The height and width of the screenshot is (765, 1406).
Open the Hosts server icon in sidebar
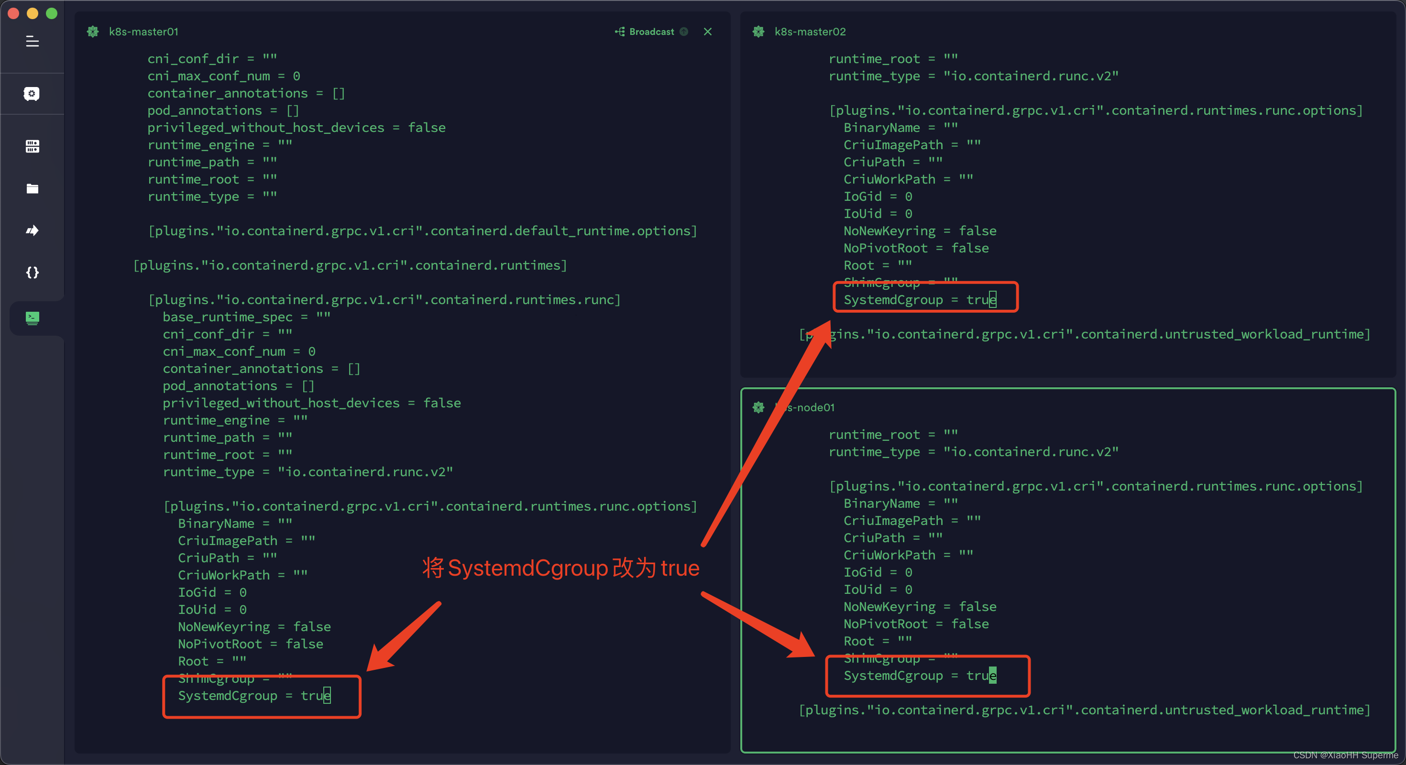32,146
